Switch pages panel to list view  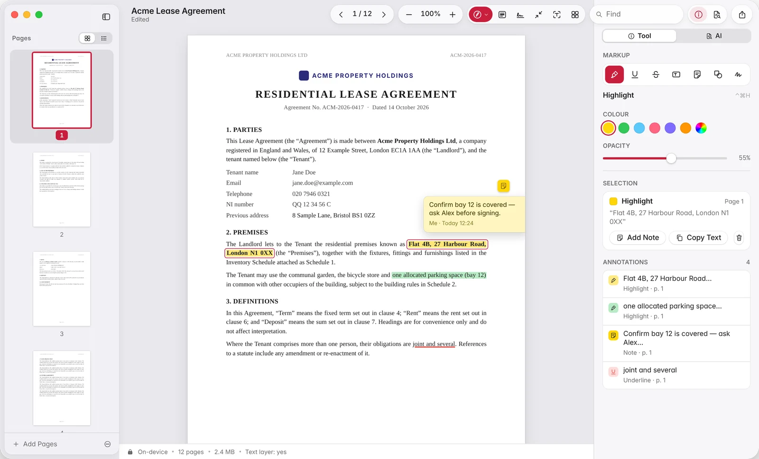[x=104, y=38]
